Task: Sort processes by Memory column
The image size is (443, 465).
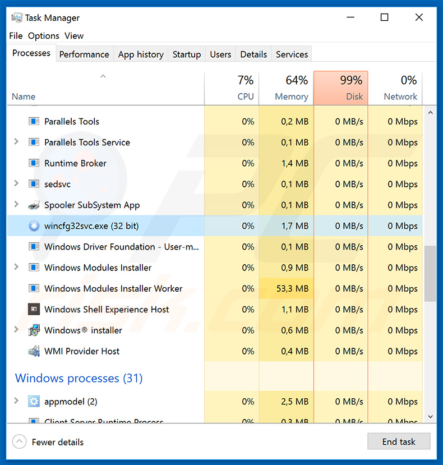Action: [x=286, y=88]
